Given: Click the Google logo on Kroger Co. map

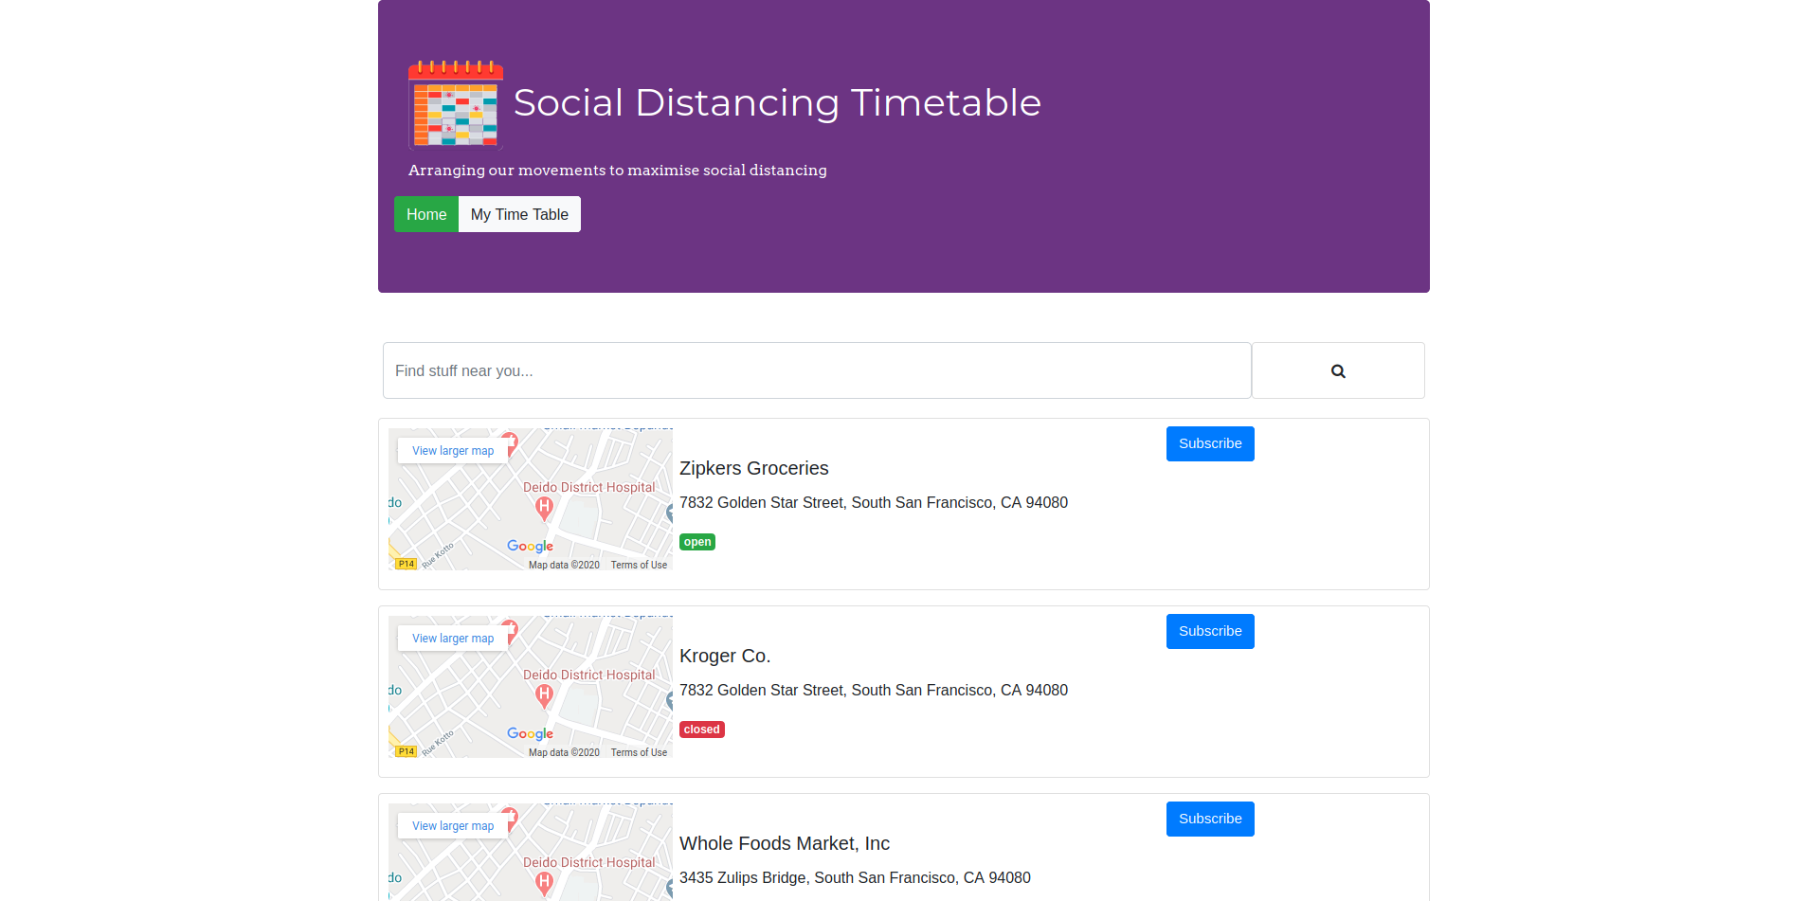Looking at the screenshot, I should (530, 733).
